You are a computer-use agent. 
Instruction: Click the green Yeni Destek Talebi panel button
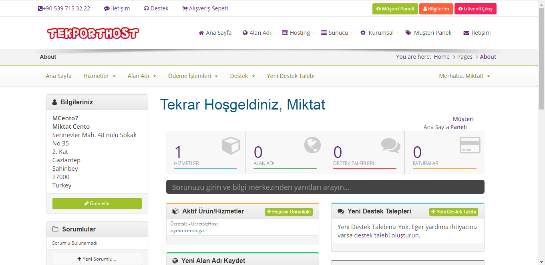pyautogui.click(x=454, y=212)
